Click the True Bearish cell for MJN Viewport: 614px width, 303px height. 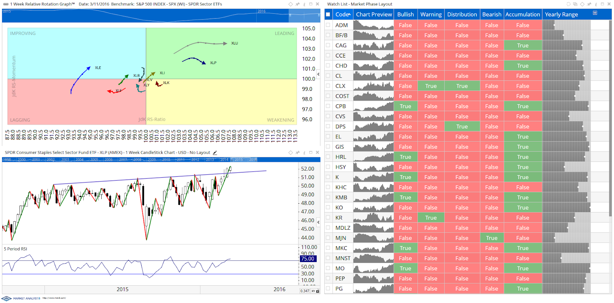492,238
